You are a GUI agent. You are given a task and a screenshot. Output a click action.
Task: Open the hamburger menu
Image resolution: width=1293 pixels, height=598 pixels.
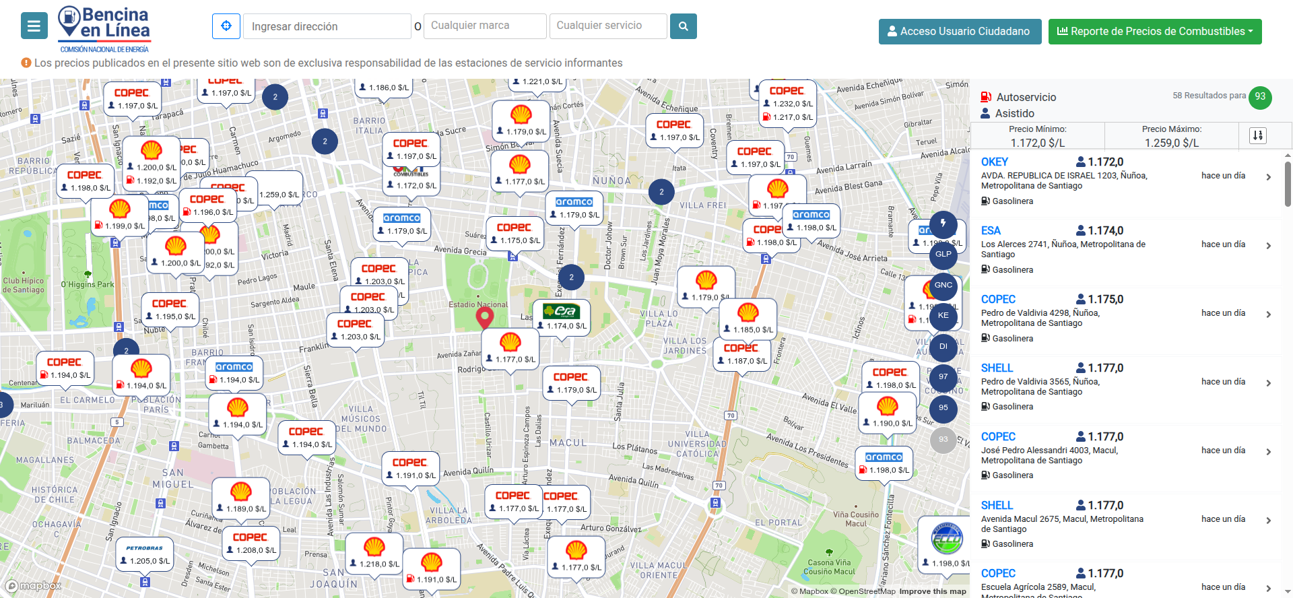(x=34, y=26)
